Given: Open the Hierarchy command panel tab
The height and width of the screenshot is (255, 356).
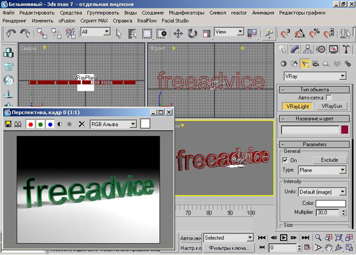Looking at the screenshot, I should [x=307, y=49].
